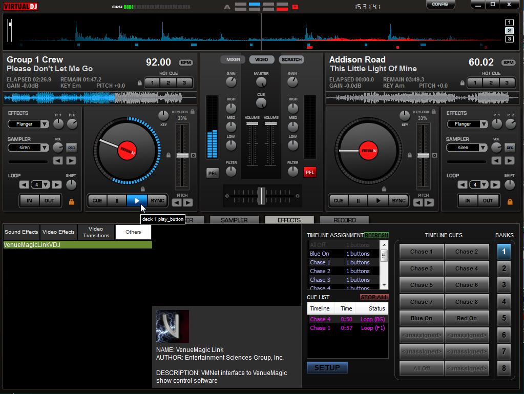Image resolution: width=524 pixels, height=394 pixels.
Task: Switch to MIXER panel tab
Action: point(233,59)
